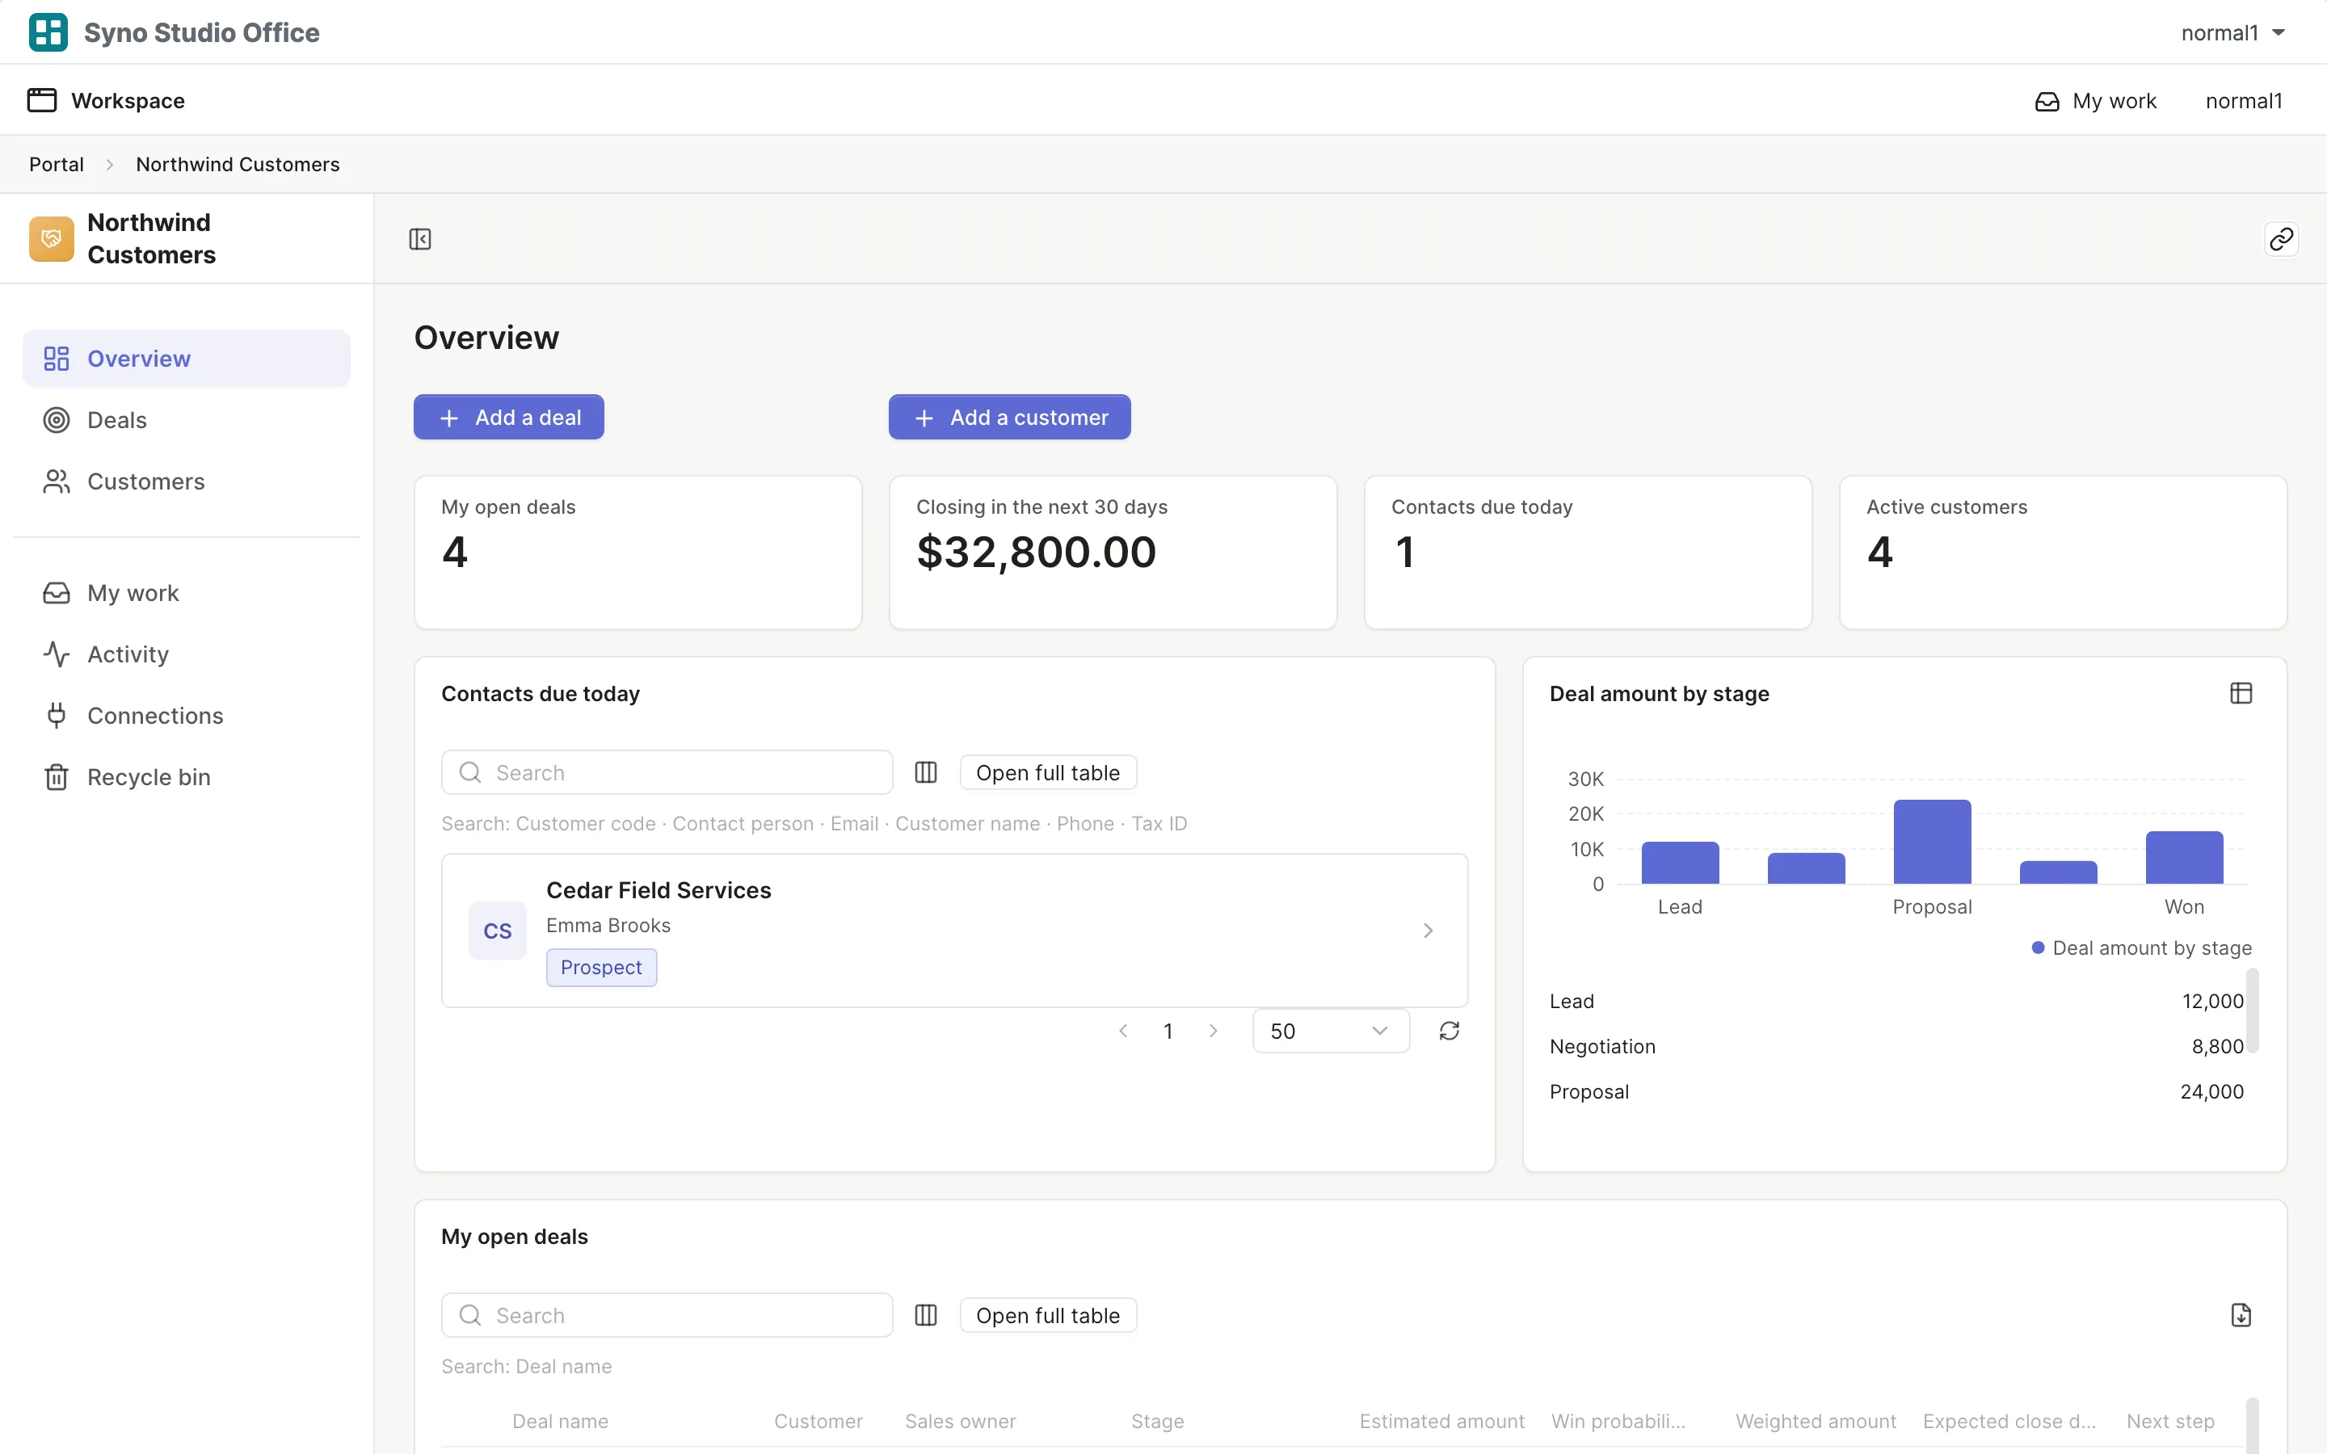Toggle table view in Deal amount by stage

[x=2241, y=693]
